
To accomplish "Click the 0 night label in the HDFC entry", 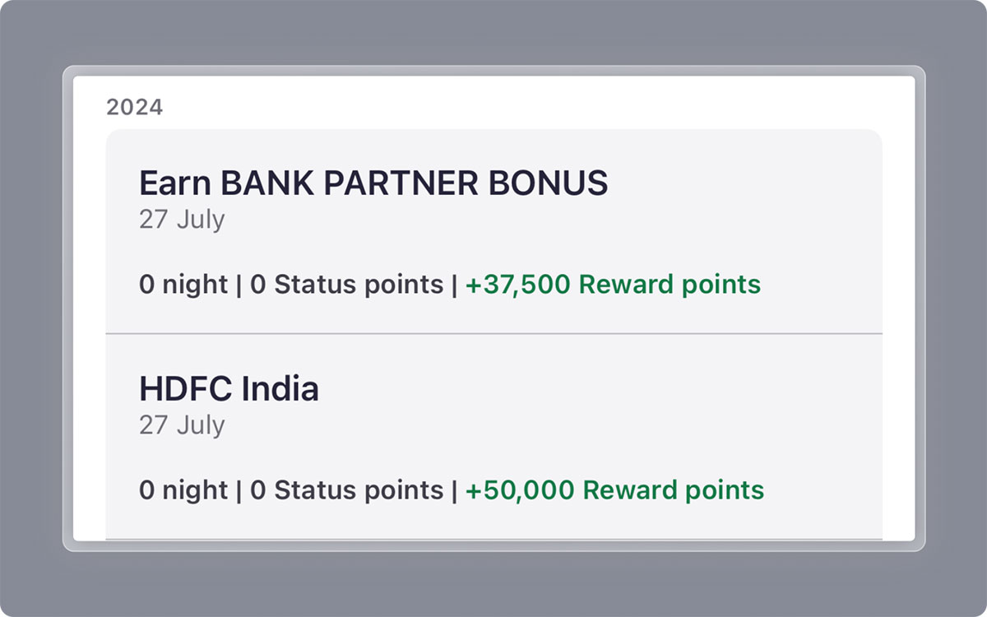I will [183, 489].
